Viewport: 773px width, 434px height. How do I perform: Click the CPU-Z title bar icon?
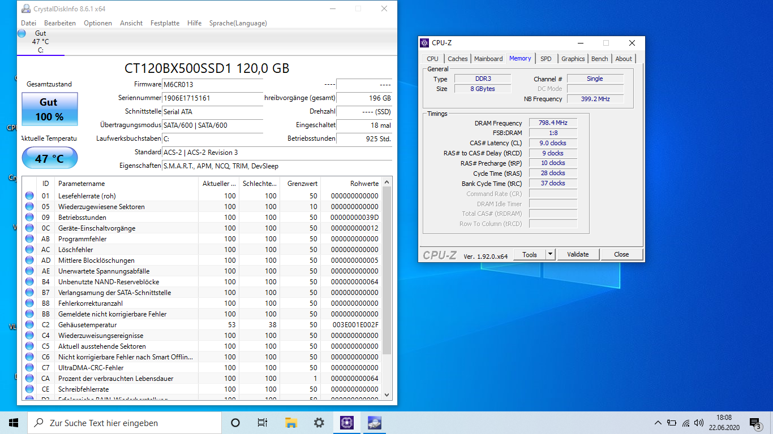tap(424, 43)
